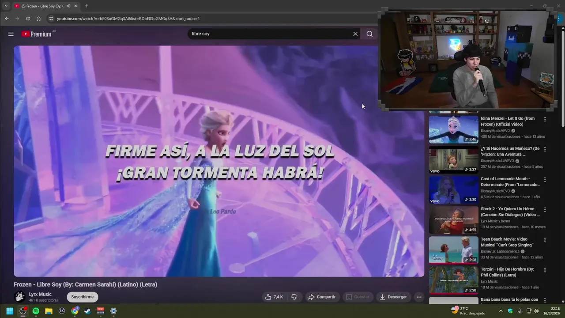The image size is (565, 318).
Task: Mute the tab using its speaker icon
Action: coord(68,6)
